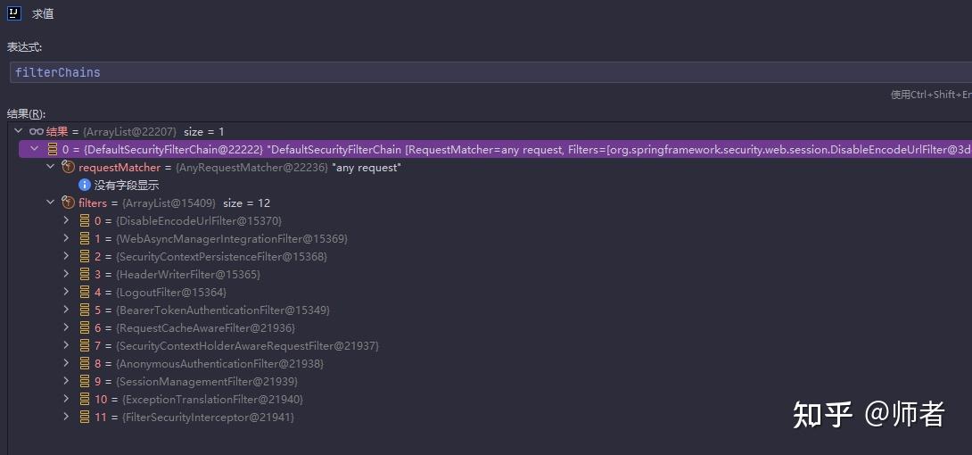Viewport: 972px width, 455px height.
Task: Select the SessionManagementFilter row
Action: pos(207,381)
